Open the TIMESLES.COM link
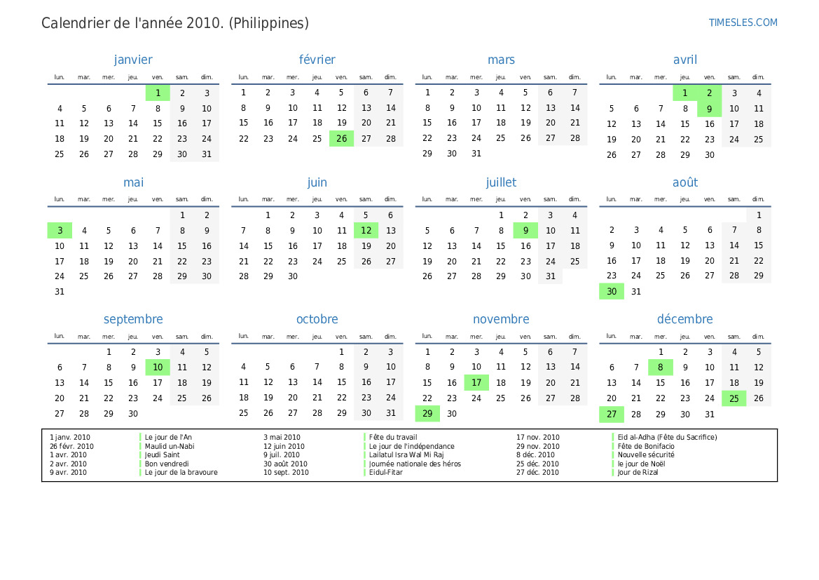Viewport: 819px width, 580px height. click(x=743, y=22)
